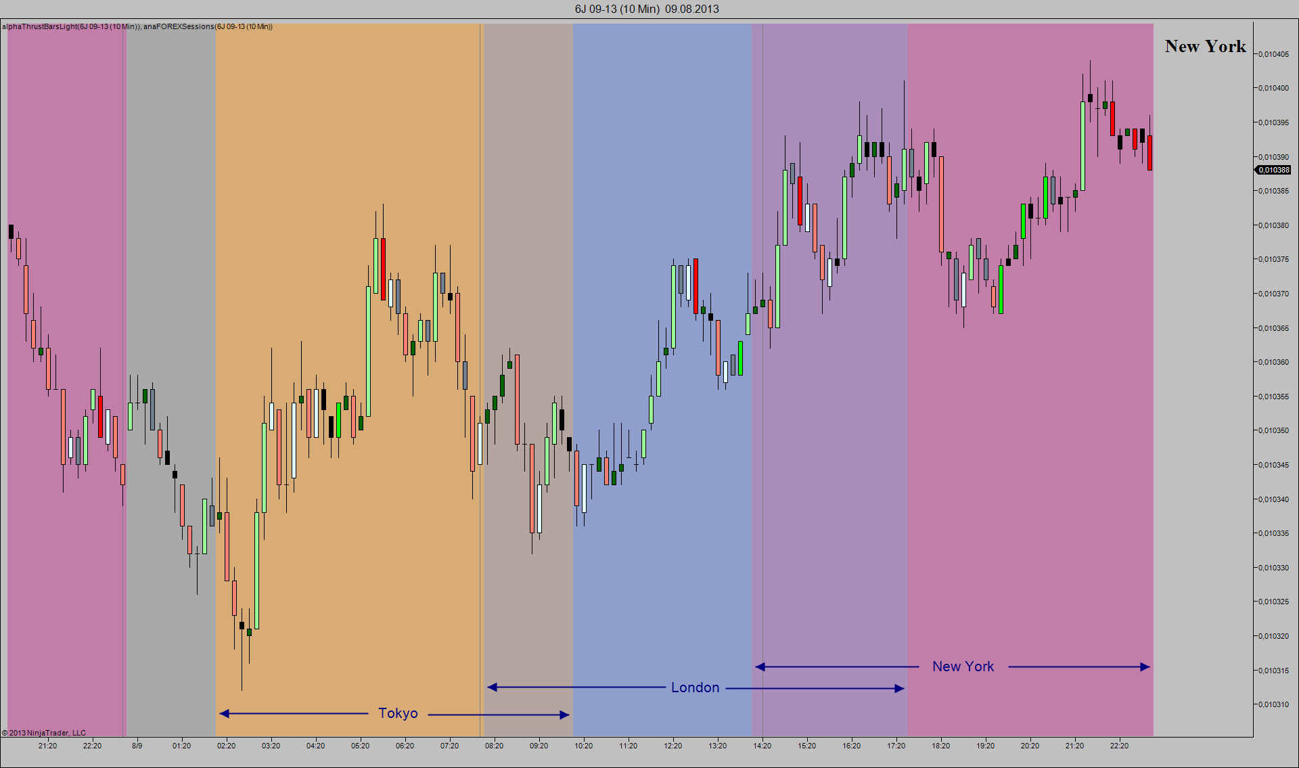The height and width of the screenshot is (768, 1299).
Task: Click the right arrowhead of the New York line
Action: (1145, 667)
